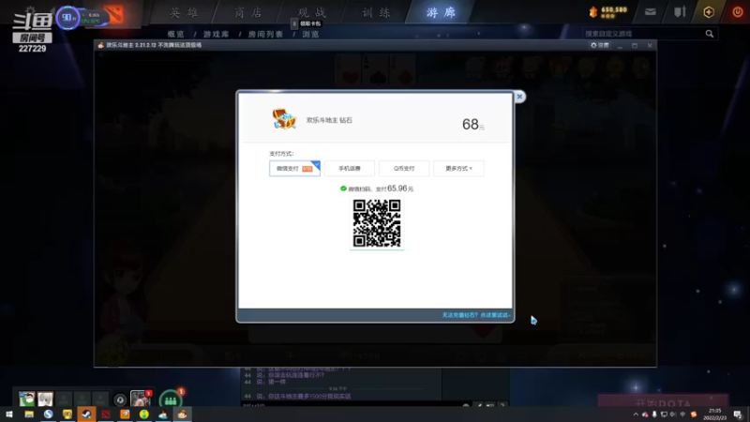Show hidden system tray icons
The image size is (750, 422).
[636, 414]
